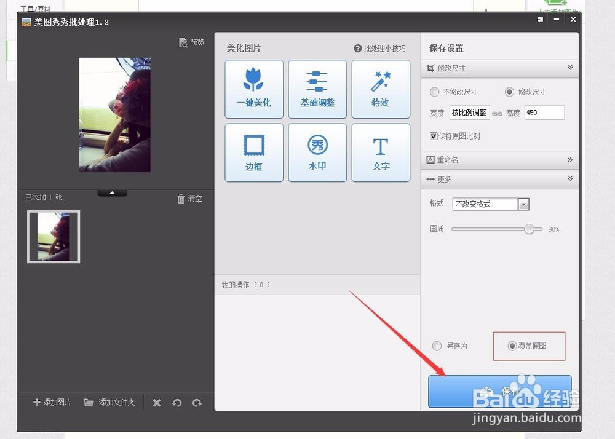Select the photo thumbnail in added list
This screenshot has width=615, height=439.
53,235
